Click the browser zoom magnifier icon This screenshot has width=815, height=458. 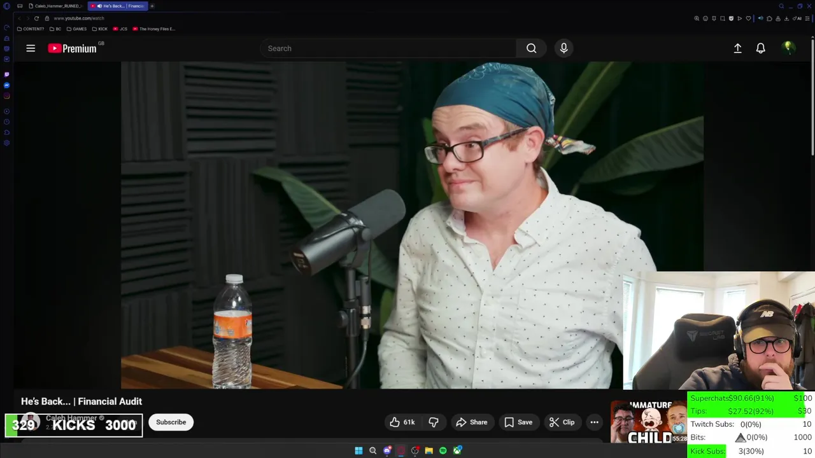point(697,18)
